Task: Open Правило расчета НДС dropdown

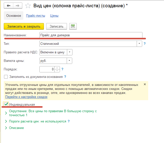Action: [69, 52]
